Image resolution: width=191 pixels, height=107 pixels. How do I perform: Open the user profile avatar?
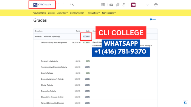tap(133, 5)
